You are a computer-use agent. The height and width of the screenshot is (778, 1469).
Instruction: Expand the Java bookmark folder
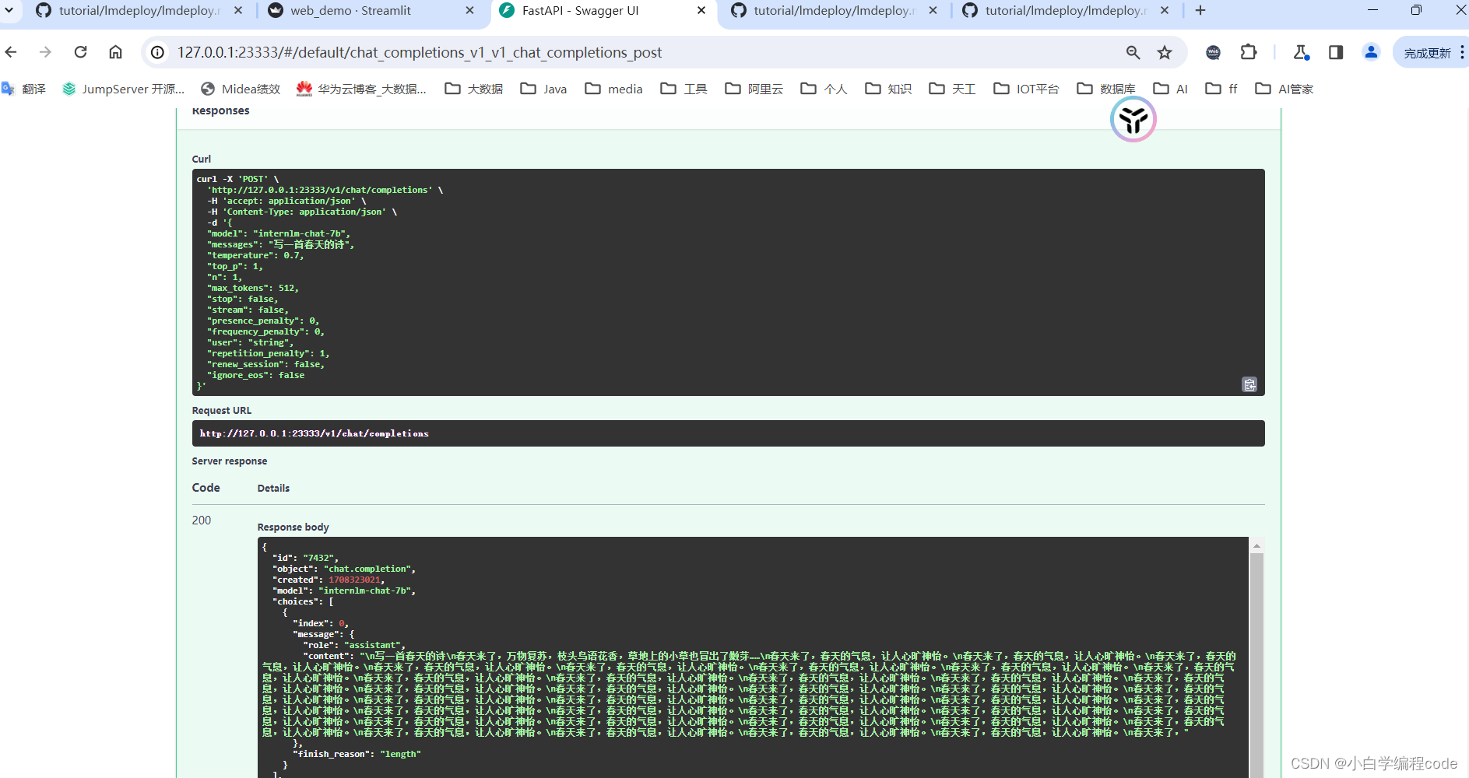pyautogui.click(x=543, y=89)
